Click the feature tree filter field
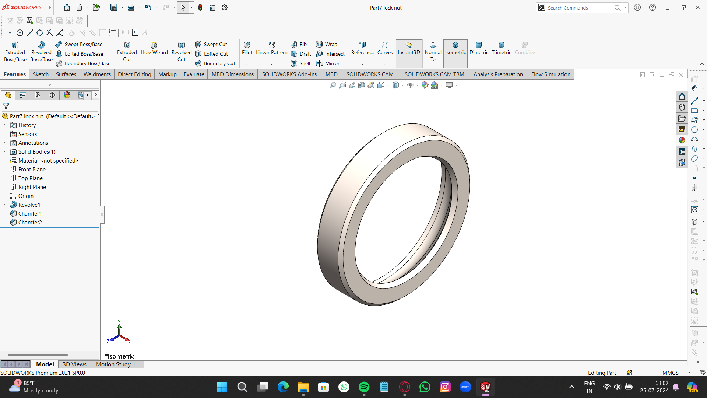 tap(50, 106)
